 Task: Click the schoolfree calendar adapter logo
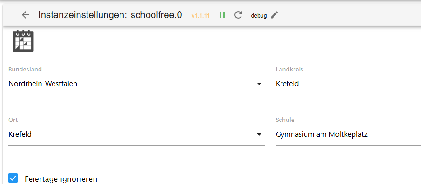pyautogui.click(x=23, y=41)
